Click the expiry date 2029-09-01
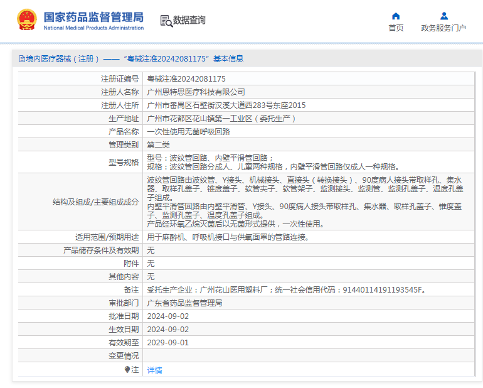 pos(167,343)
